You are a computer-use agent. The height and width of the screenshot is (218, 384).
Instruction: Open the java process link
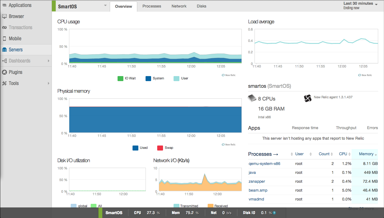point(252,172)
